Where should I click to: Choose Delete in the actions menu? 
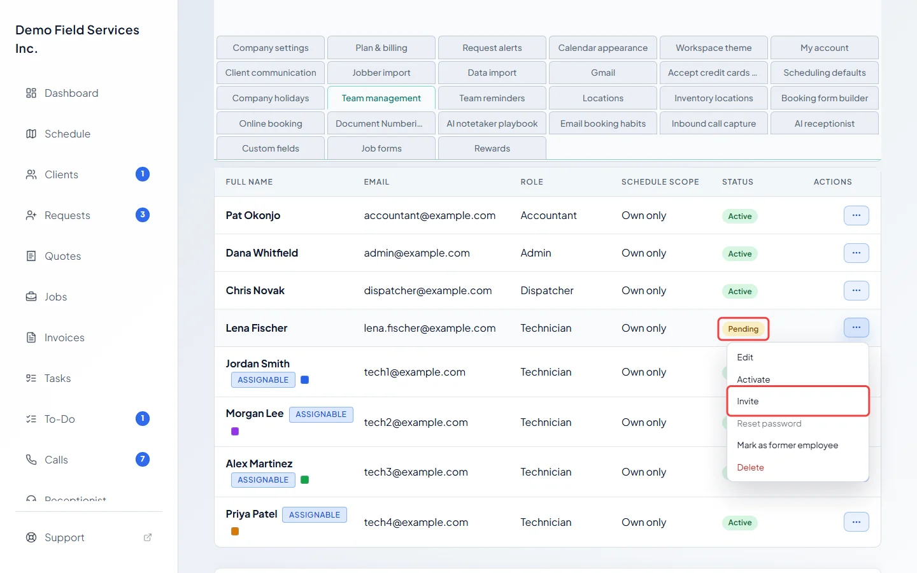[797, 467]
